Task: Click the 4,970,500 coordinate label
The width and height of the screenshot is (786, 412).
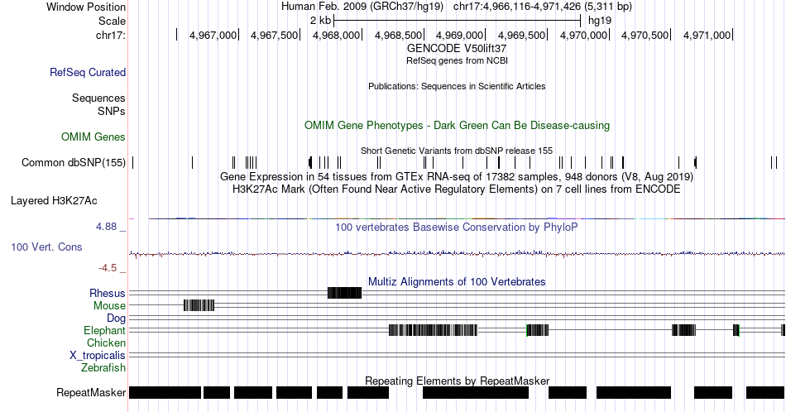Action: [x=645, y=35]
